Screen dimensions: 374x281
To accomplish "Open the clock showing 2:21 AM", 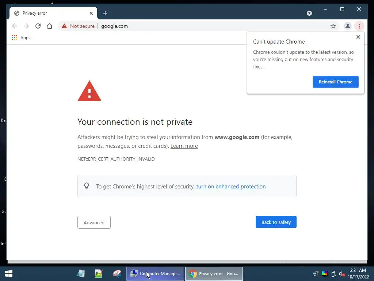I will (x=358, y=274).
